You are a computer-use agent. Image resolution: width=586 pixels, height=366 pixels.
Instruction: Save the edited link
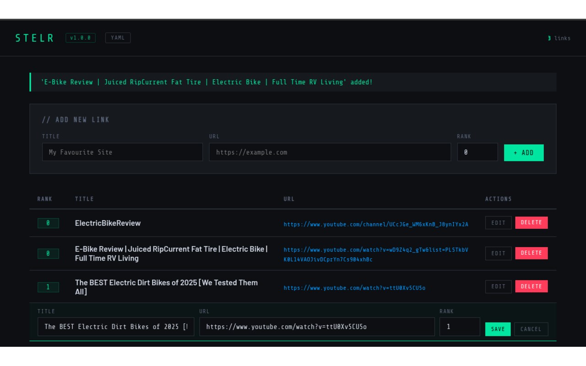pos(498,329)
